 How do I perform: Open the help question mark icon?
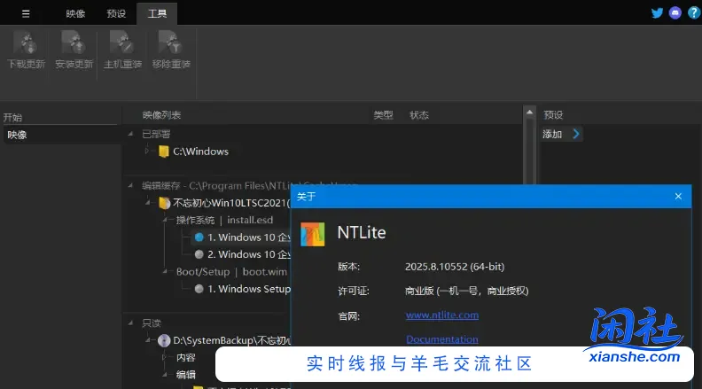pos(693,13)
